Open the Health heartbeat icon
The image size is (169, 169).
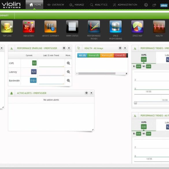(159, 27)
